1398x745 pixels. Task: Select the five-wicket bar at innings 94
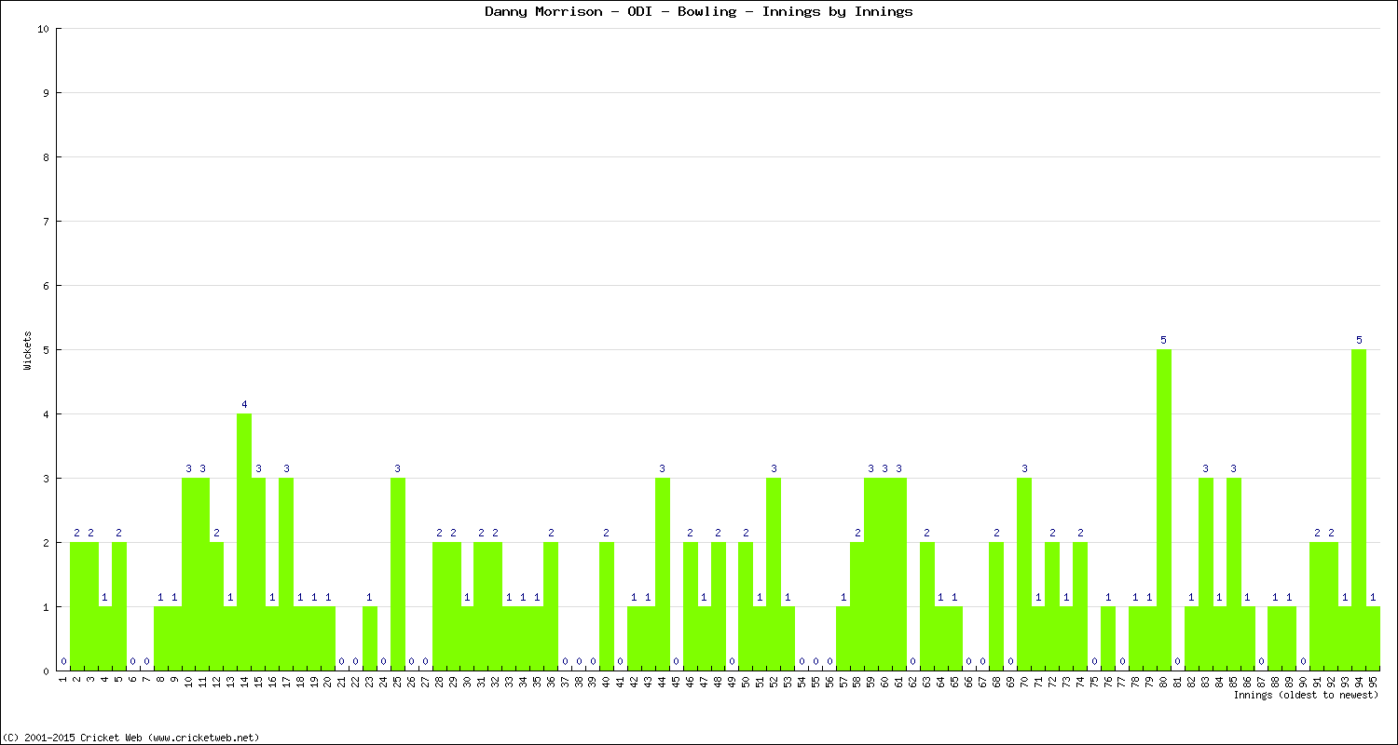point(1359,510)
